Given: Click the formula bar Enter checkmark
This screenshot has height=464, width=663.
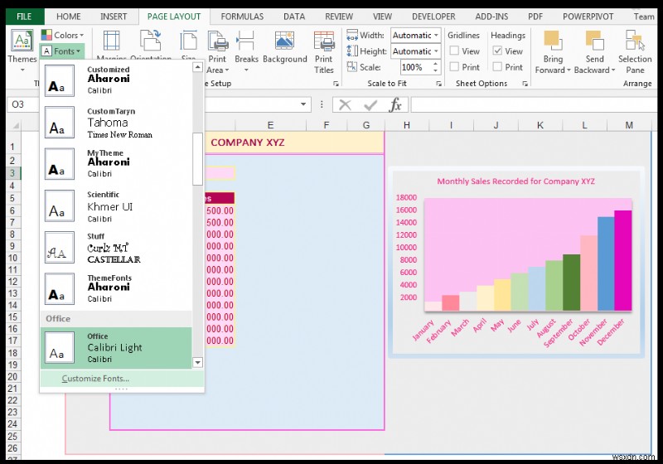Looking at the screenshot, I should pos(370,104).
